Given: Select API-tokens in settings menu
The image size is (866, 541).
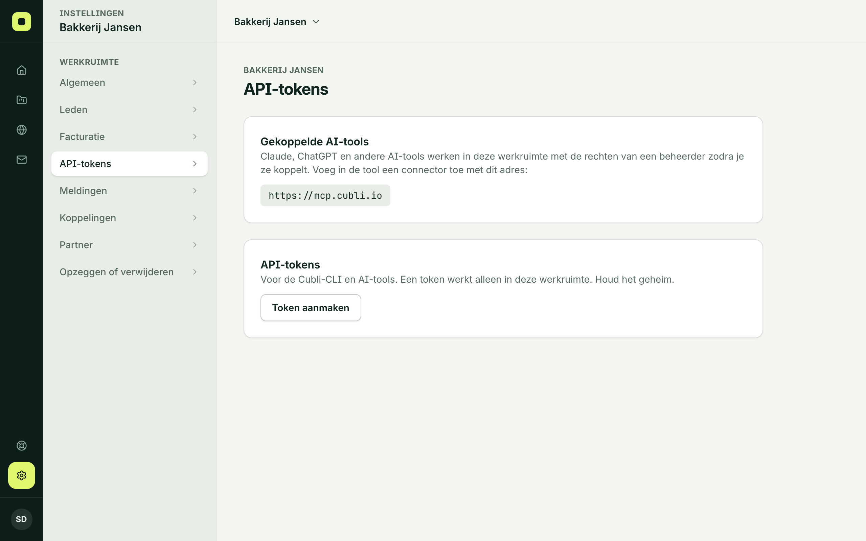Looking at the screenshot, I should tap(129, 164).
